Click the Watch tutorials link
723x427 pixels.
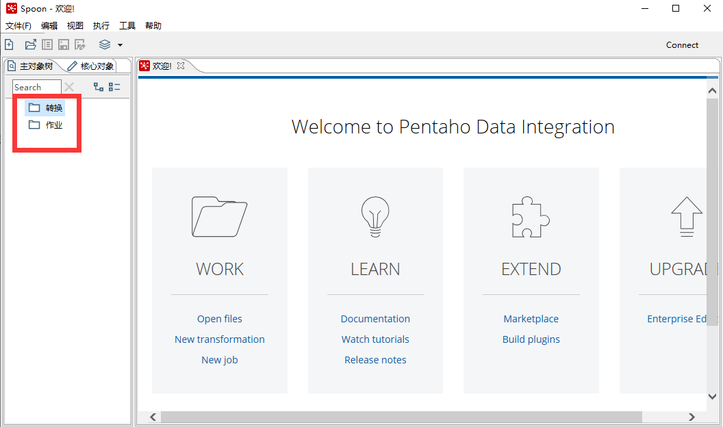(x=375, y=339)
